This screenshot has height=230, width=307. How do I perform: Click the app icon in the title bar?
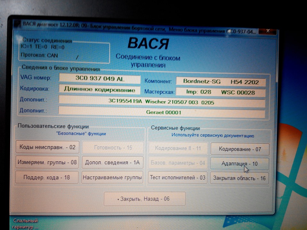pyautogui.click(x=17, y=24)
